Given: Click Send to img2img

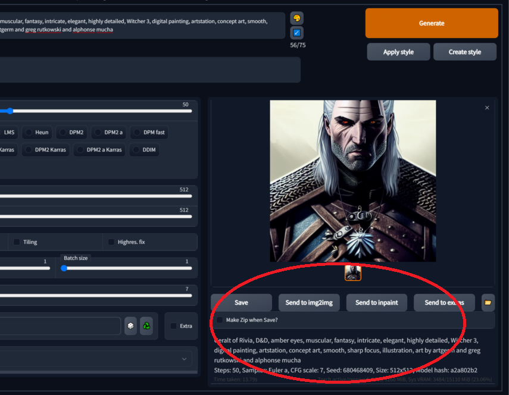Looking at the screenshot, I should [309, 302].
